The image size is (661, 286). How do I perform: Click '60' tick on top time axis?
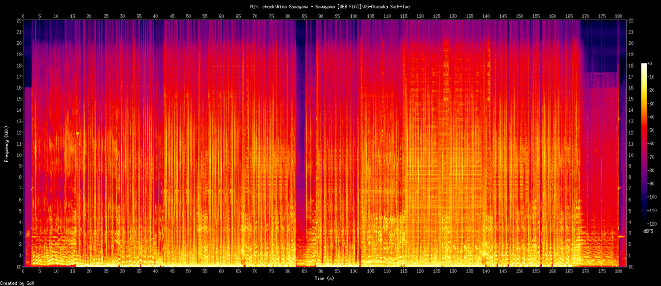pyautogui.click(x=222, y=16)
